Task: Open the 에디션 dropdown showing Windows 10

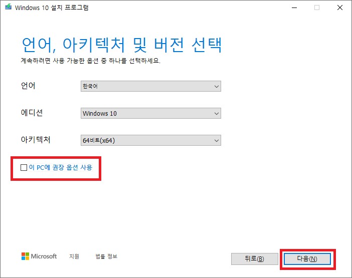Action: pyautogui.click(x=151, y=113)
